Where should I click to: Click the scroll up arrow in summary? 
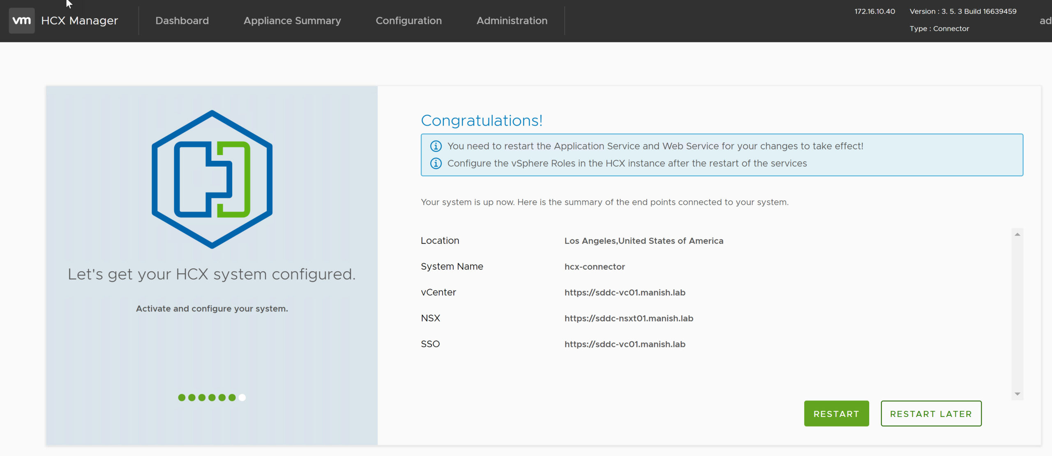pos(1017,234)
